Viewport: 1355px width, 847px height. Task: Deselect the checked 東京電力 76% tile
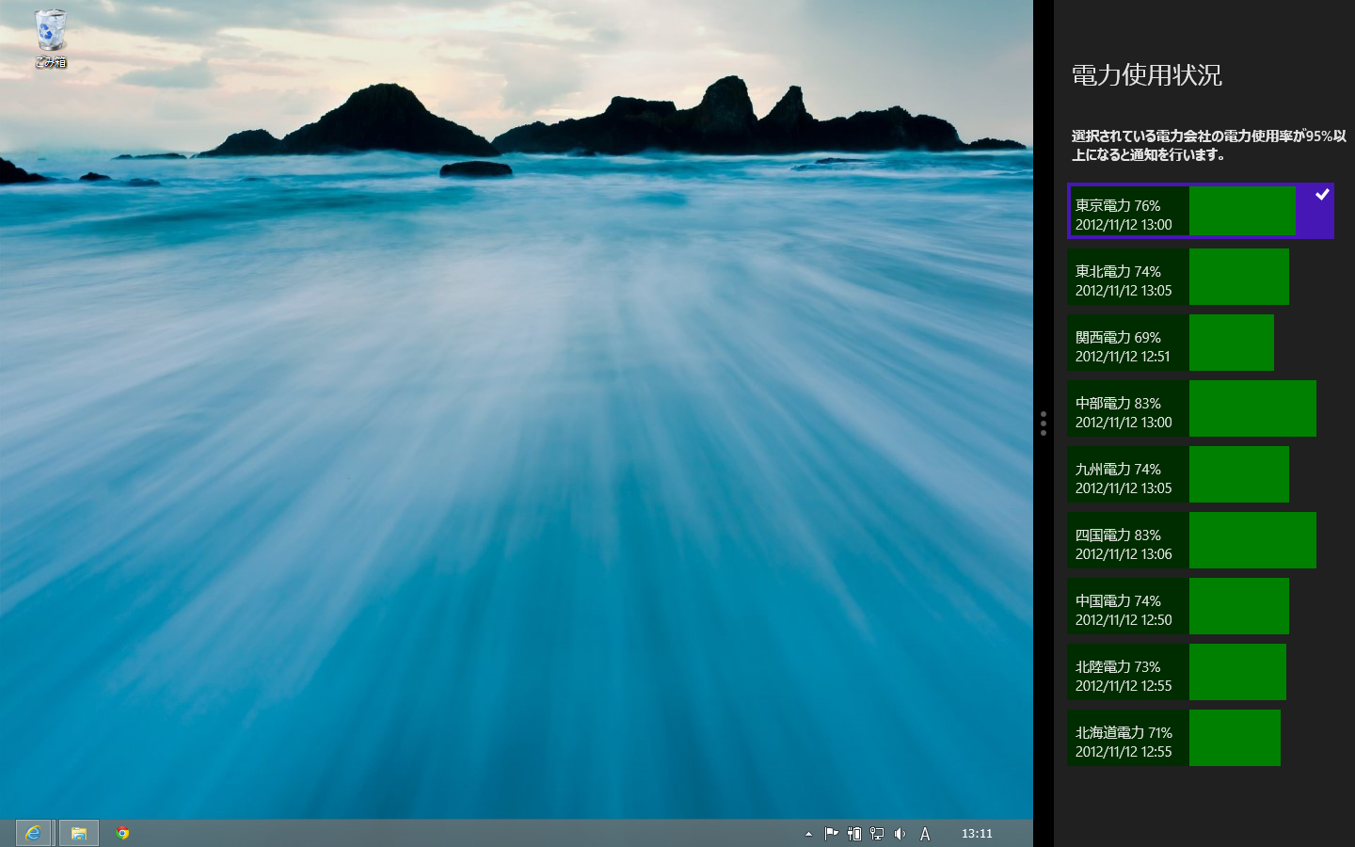[1200, 211]
